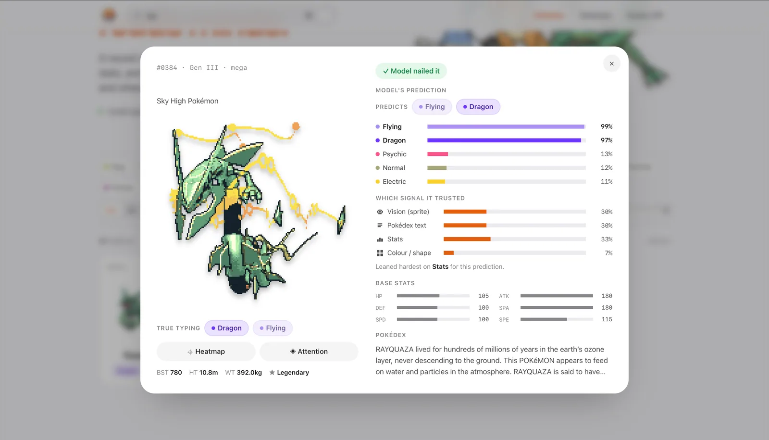
Task: Click the Psychic 13% probability bar
Action: [x=507, y=154]
